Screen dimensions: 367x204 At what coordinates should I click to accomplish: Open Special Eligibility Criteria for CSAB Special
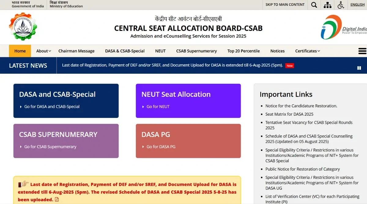pyautogui.click(x=312, y=155)
